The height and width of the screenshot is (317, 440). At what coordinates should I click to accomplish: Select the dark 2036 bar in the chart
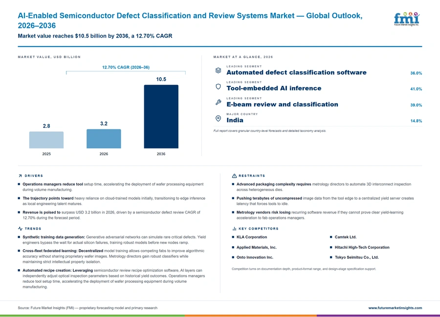click(x=161, y=117)
